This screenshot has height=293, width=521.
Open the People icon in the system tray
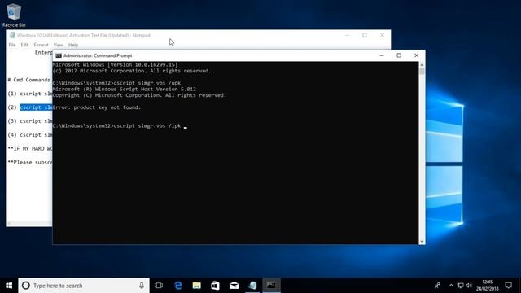[438, 286]
